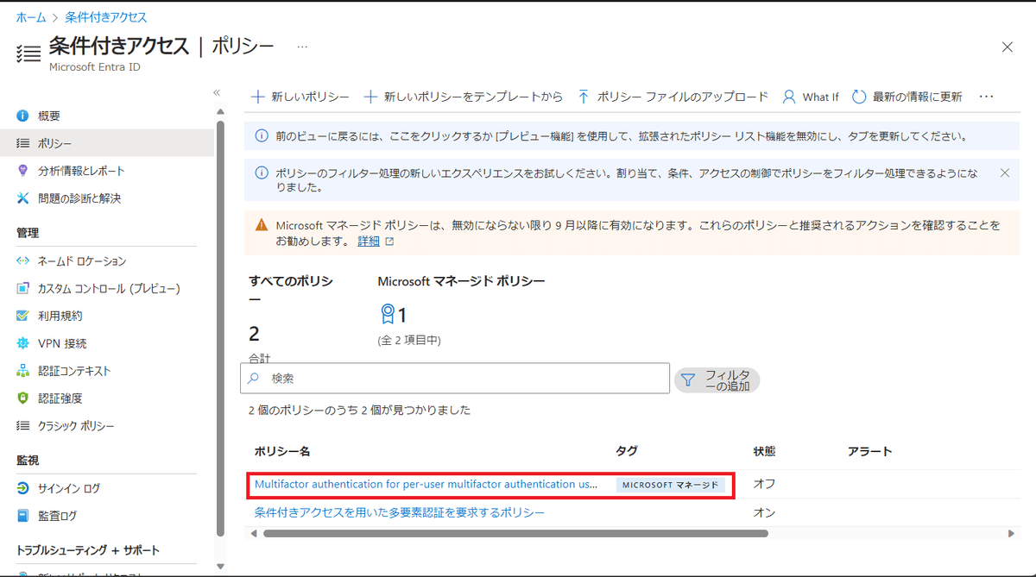
Task: Open サインイン ログ in the sidebar
Action: coord(69,488)
